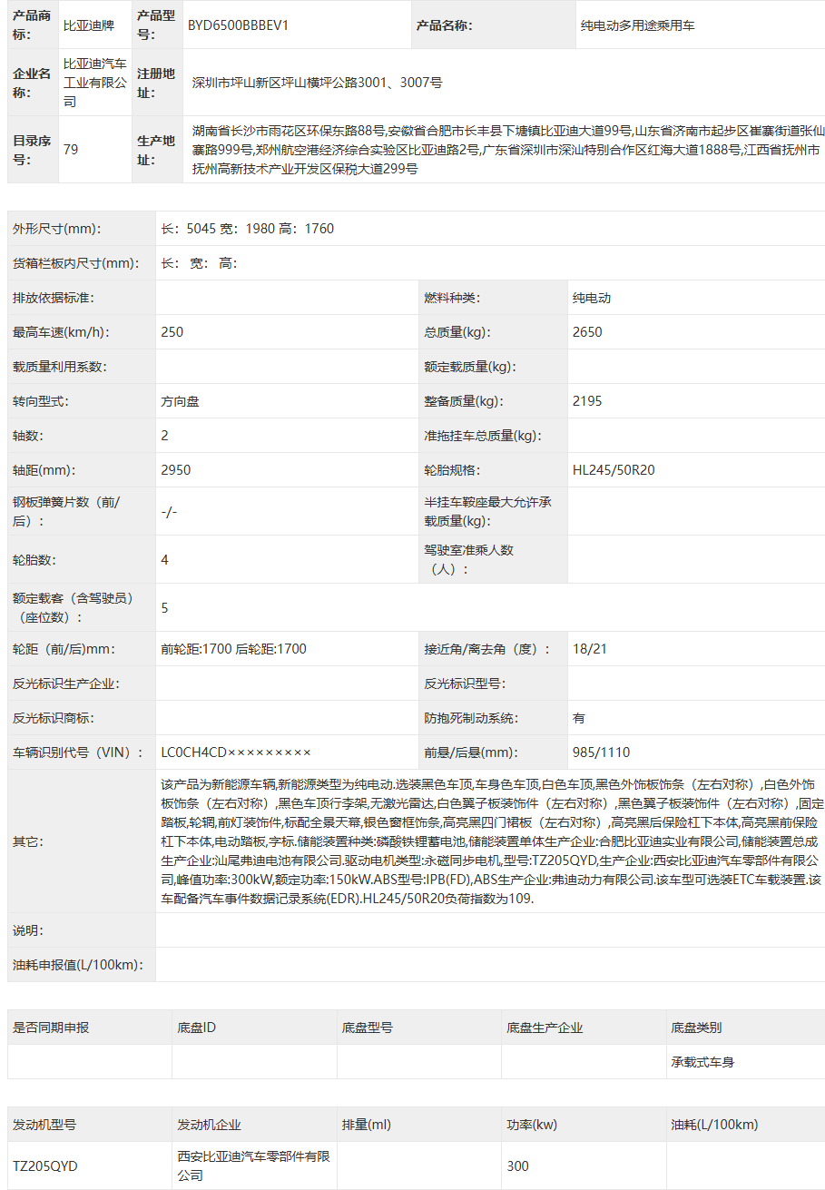825x1190 pixels.
Task: Click column header 发动机型号
Action: coord(44,1125)
